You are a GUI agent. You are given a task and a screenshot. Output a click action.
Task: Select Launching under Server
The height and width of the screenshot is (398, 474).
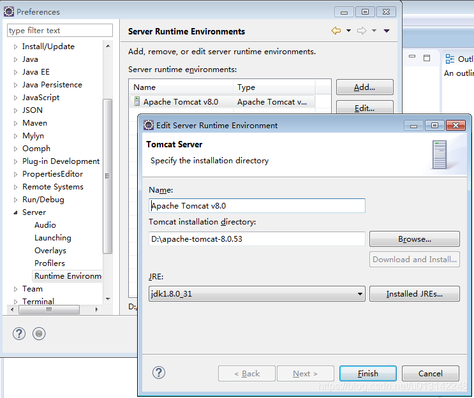53,237
